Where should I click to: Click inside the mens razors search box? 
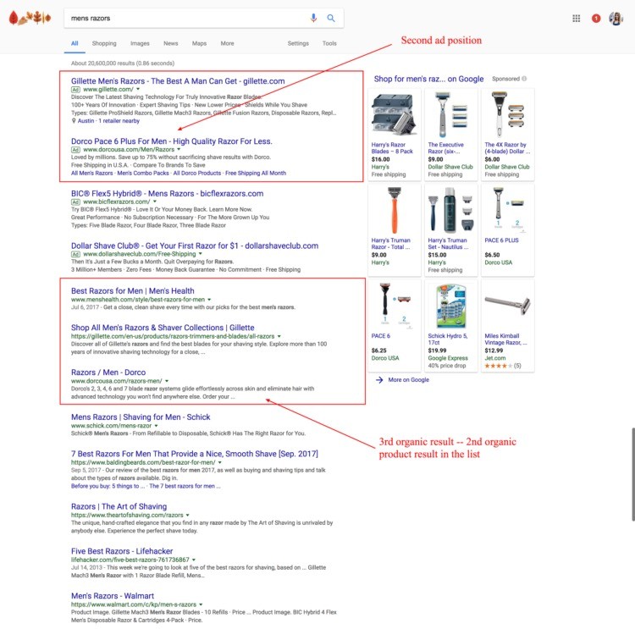click(x=186, y=18)
